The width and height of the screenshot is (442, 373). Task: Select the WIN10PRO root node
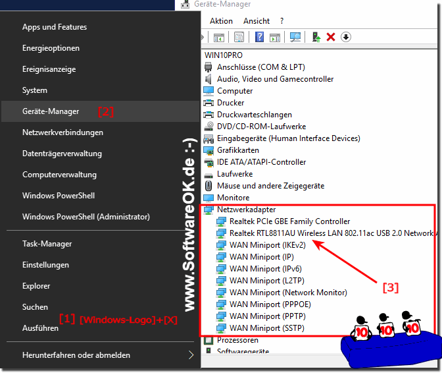223,55
